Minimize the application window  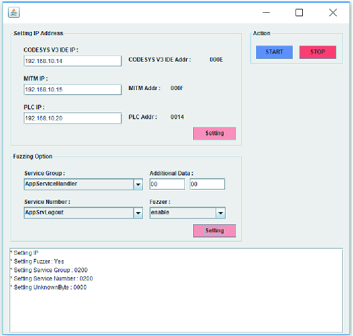click(x=266, y=12)
